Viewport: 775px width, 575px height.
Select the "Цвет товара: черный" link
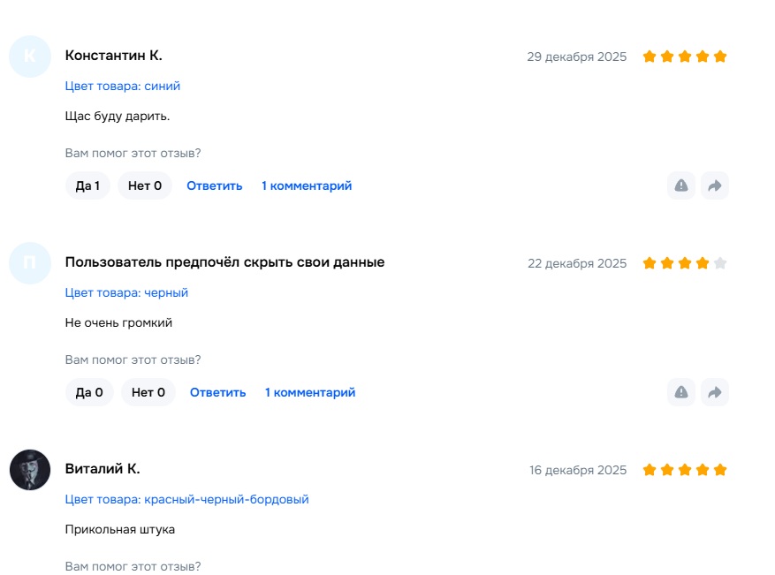tap(126, 293)
